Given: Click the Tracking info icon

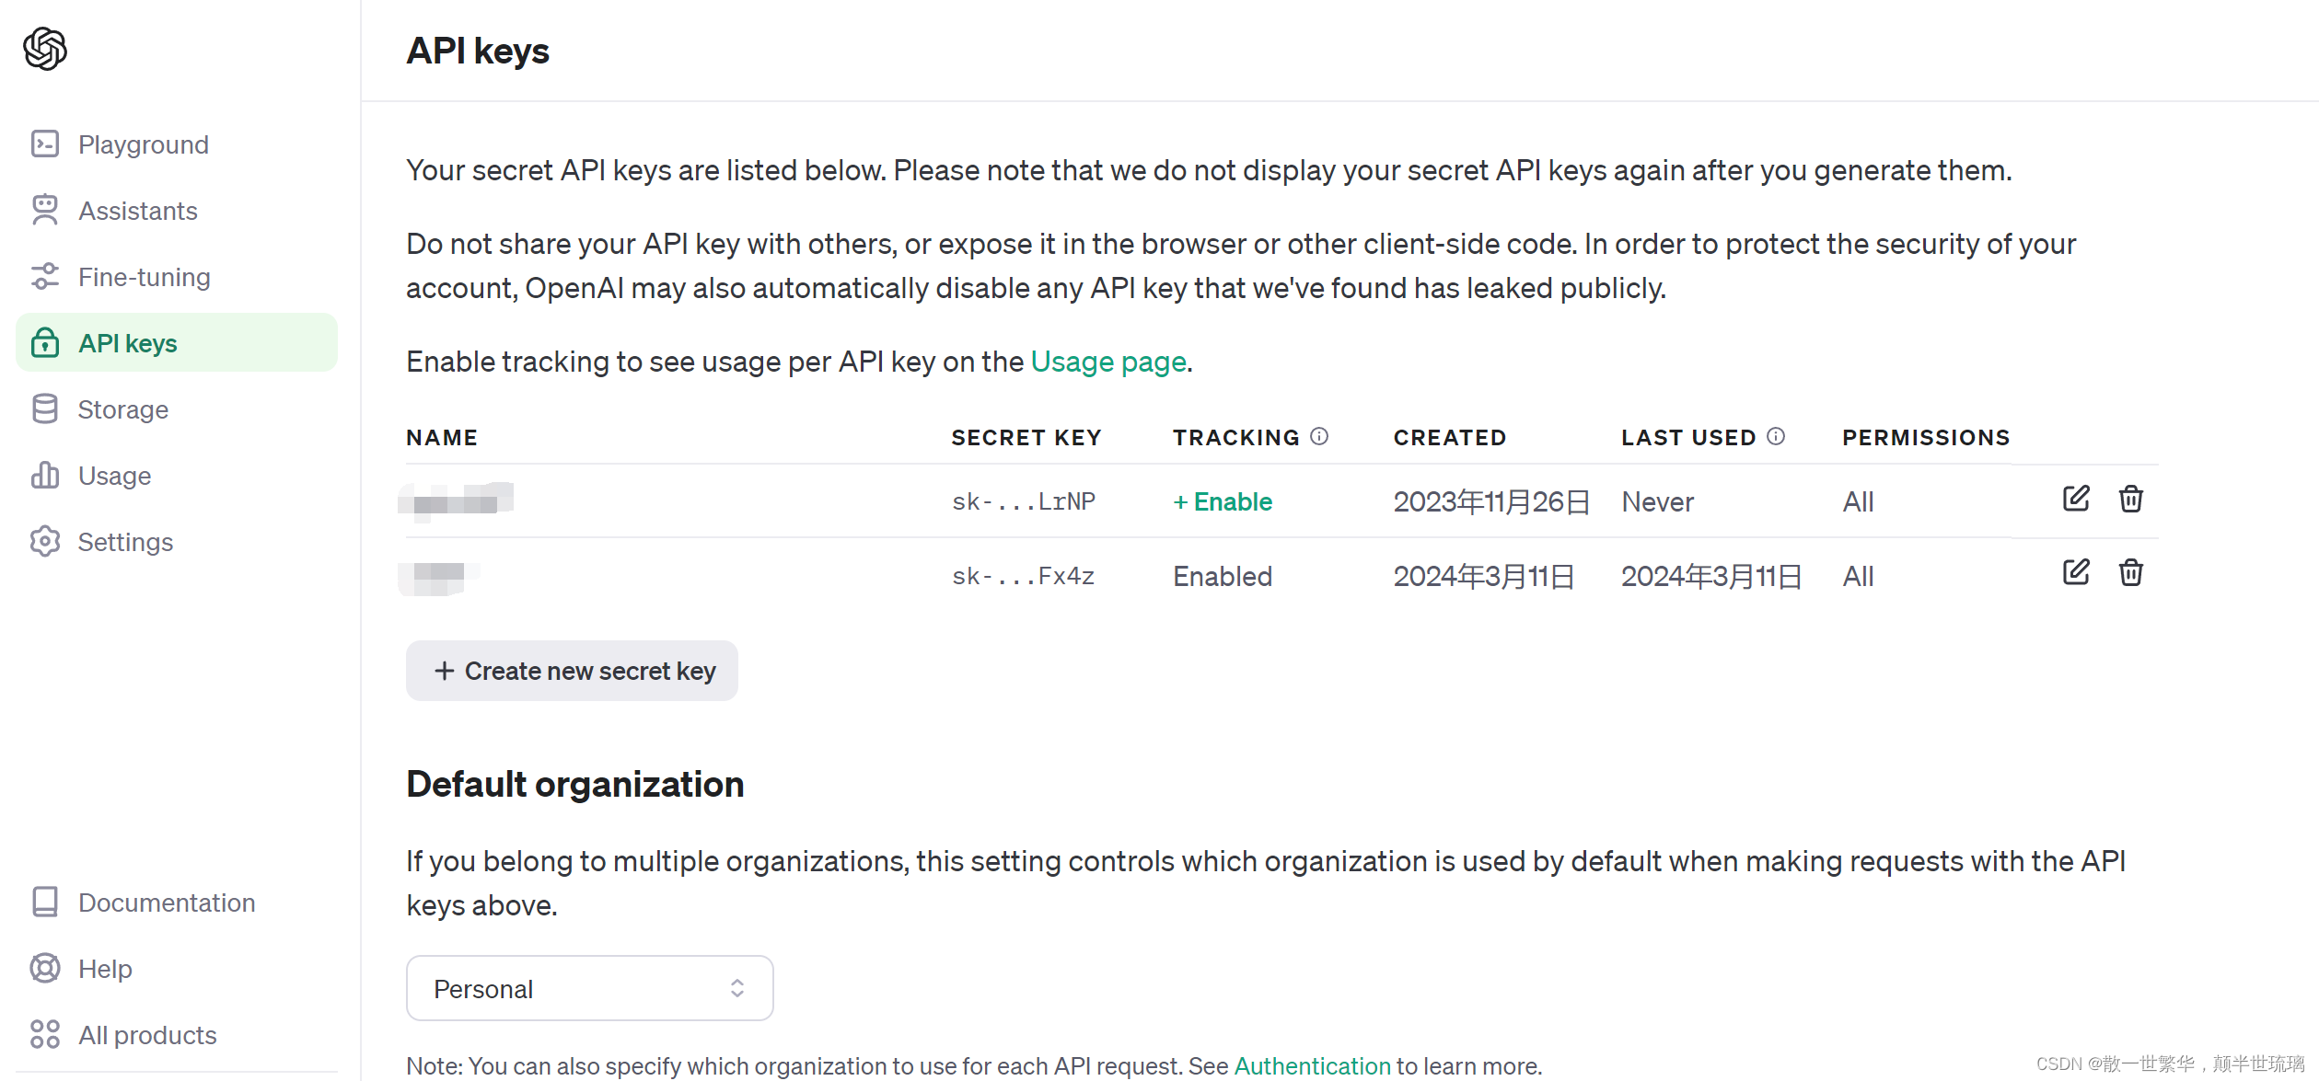Looking at the screenshot, I should click(1319, 436).
